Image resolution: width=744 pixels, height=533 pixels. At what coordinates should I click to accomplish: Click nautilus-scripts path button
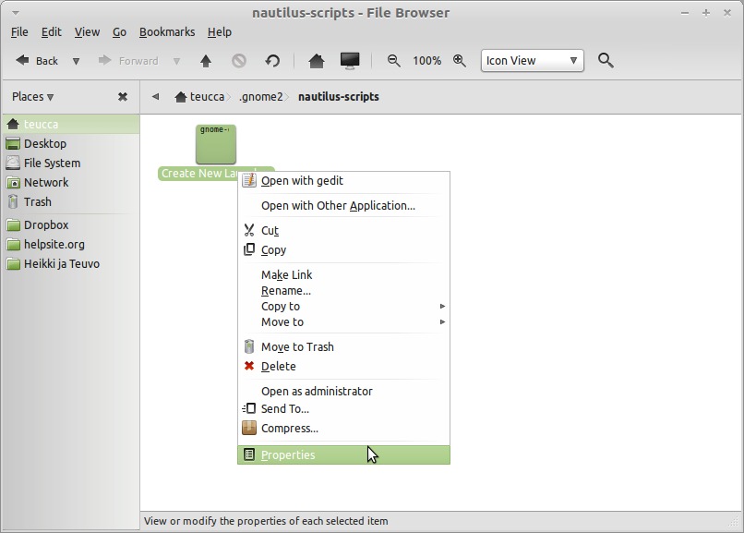pos(339,97)
